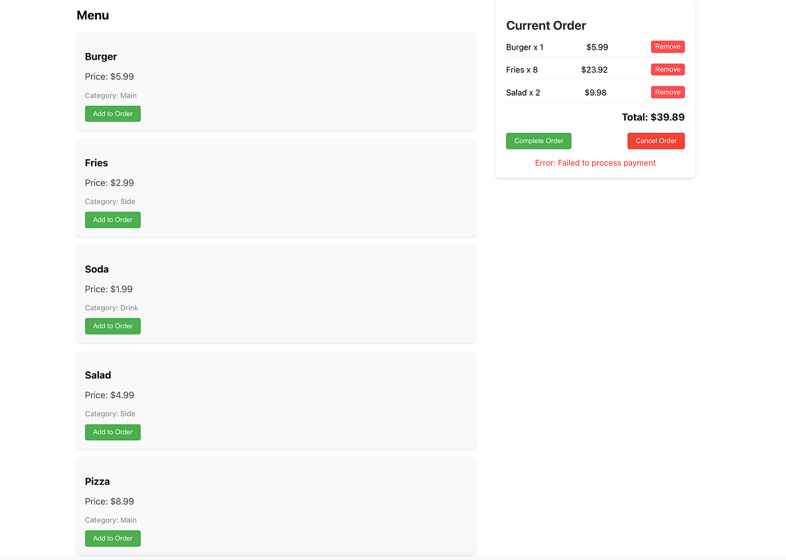
Task: Remove Fries from the current order
Action: [667, 69]
